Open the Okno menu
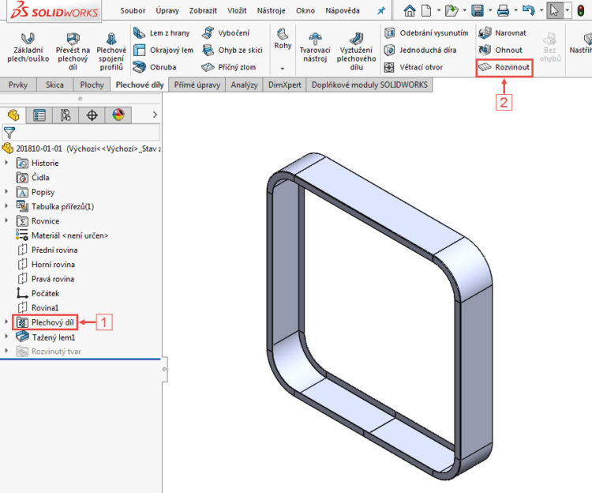This screenshot has height=493, width=592. coord(305,10)
